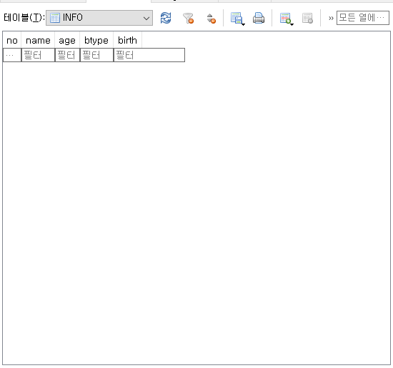Focus the birth column filter box
The image size is (393, 368).
149,55
